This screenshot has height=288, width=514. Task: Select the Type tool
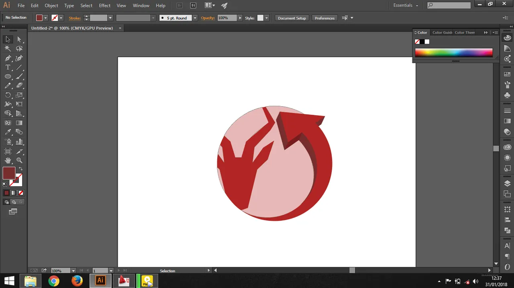click(x=8, y=67)
